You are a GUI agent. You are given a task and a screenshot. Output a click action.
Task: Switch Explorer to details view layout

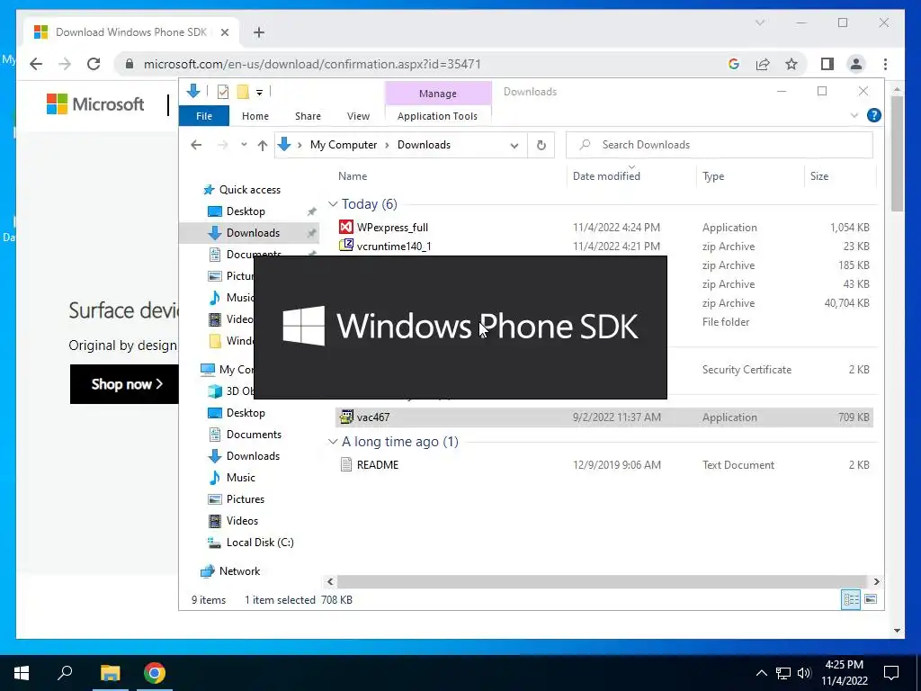coord(851,599)
